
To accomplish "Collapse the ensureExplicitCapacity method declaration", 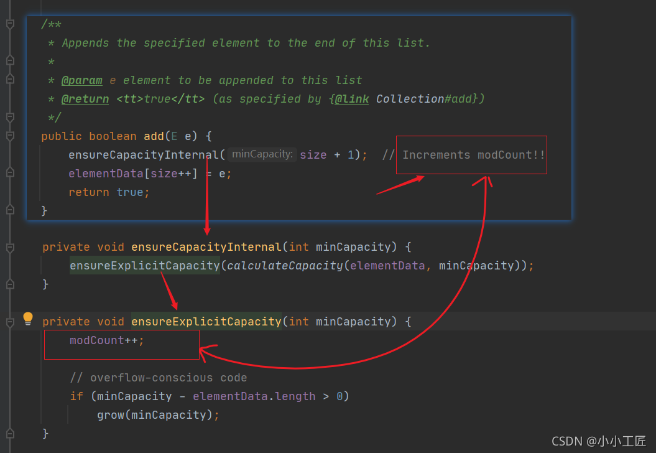I will [10, 322].
